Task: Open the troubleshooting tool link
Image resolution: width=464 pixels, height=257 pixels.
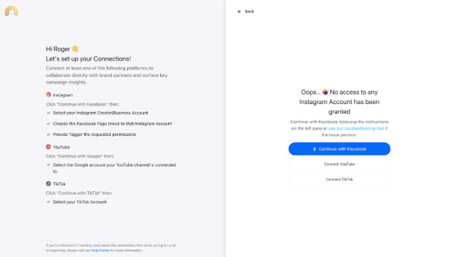Action: point(356,129)
